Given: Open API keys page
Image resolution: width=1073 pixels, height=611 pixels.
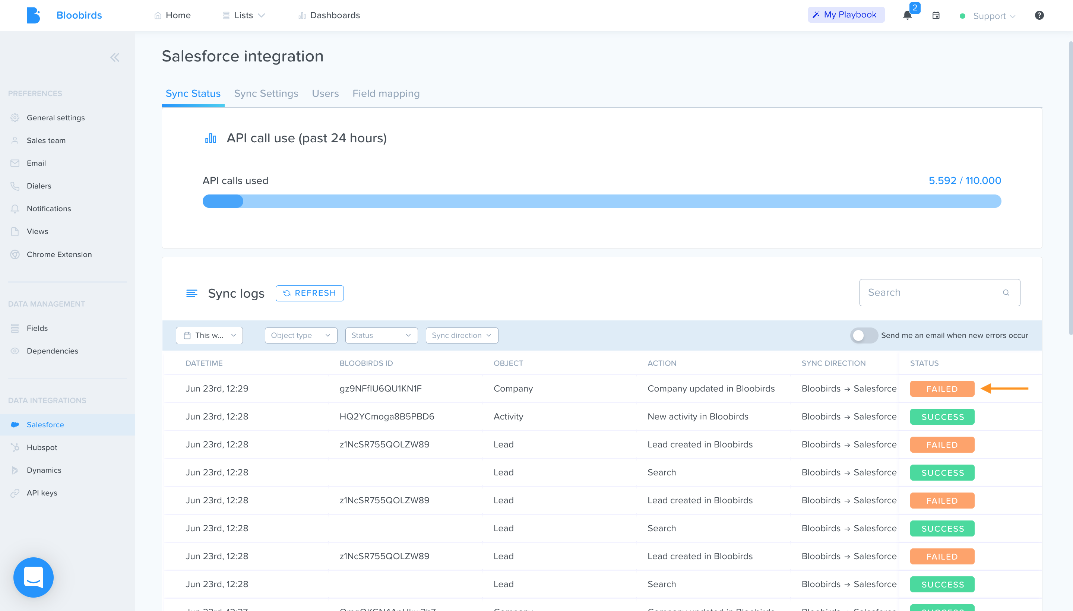Looking at the screenshot, I should 42,493.
